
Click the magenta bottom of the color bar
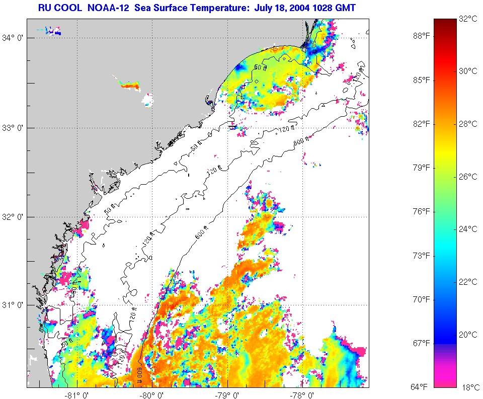445,377
